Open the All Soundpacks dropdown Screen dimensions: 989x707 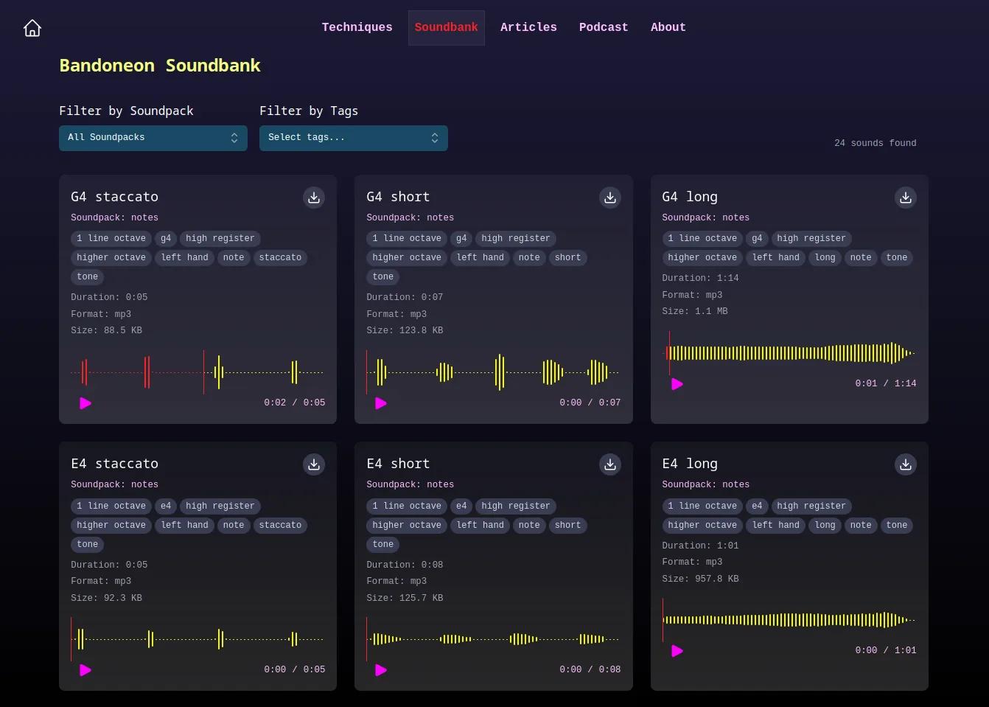(153, 138)
